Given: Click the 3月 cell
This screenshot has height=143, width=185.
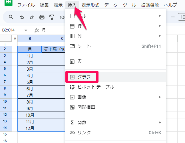Looking at the screenshot, I should click(30, 69).
